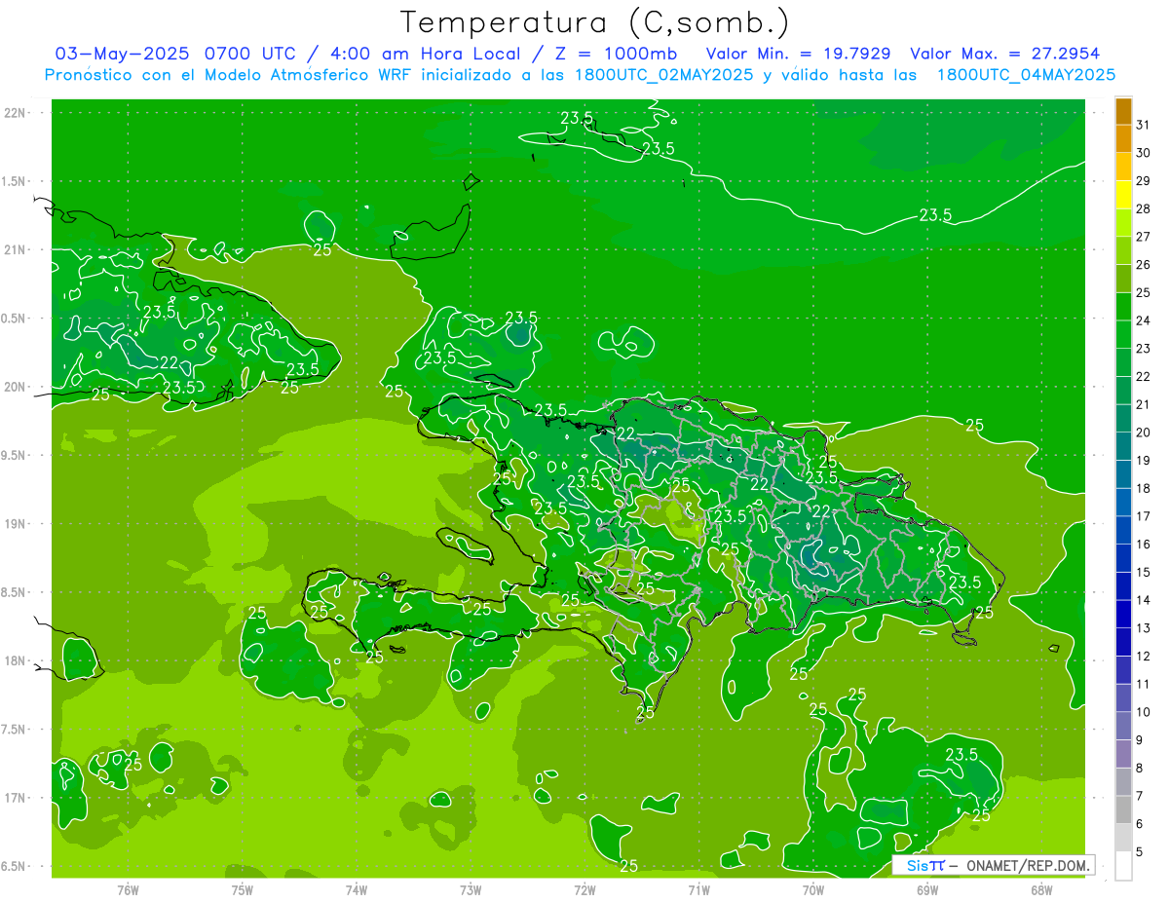Click the "24" value on the color legend
Image resolution: width=1169 pixels, height=903 pixels.
pos(1143,320)
